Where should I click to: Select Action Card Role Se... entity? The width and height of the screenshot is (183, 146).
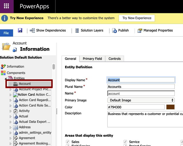coord(35,105)
